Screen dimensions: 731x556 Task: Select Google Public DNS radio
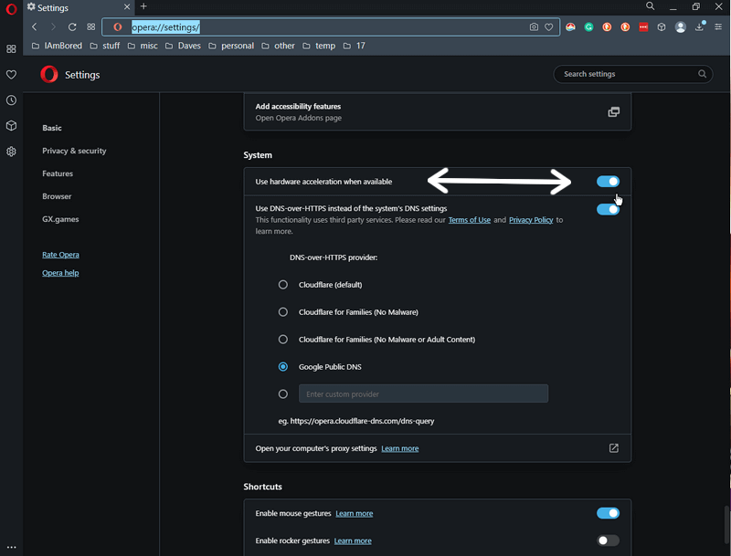(x=283, y=367)
